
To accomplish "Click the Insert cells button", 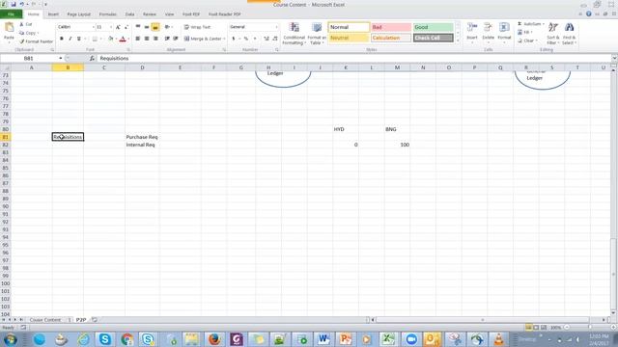I will [x=472, y=33].
